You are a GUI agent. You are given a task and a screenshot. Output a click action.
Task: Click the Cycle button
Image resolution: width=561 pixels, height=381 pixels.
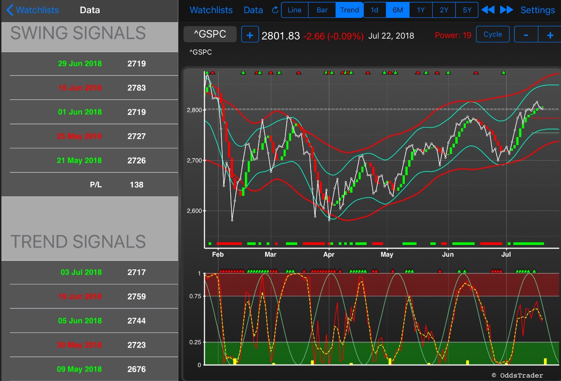493,34
